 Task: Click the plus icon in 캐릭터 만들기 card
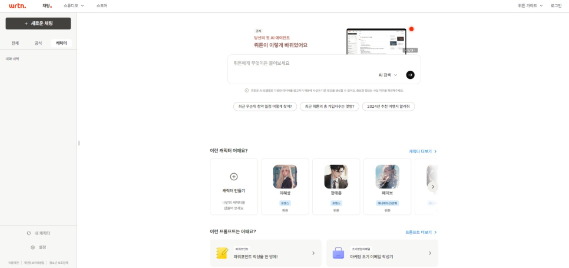click(x=234, y=177)
